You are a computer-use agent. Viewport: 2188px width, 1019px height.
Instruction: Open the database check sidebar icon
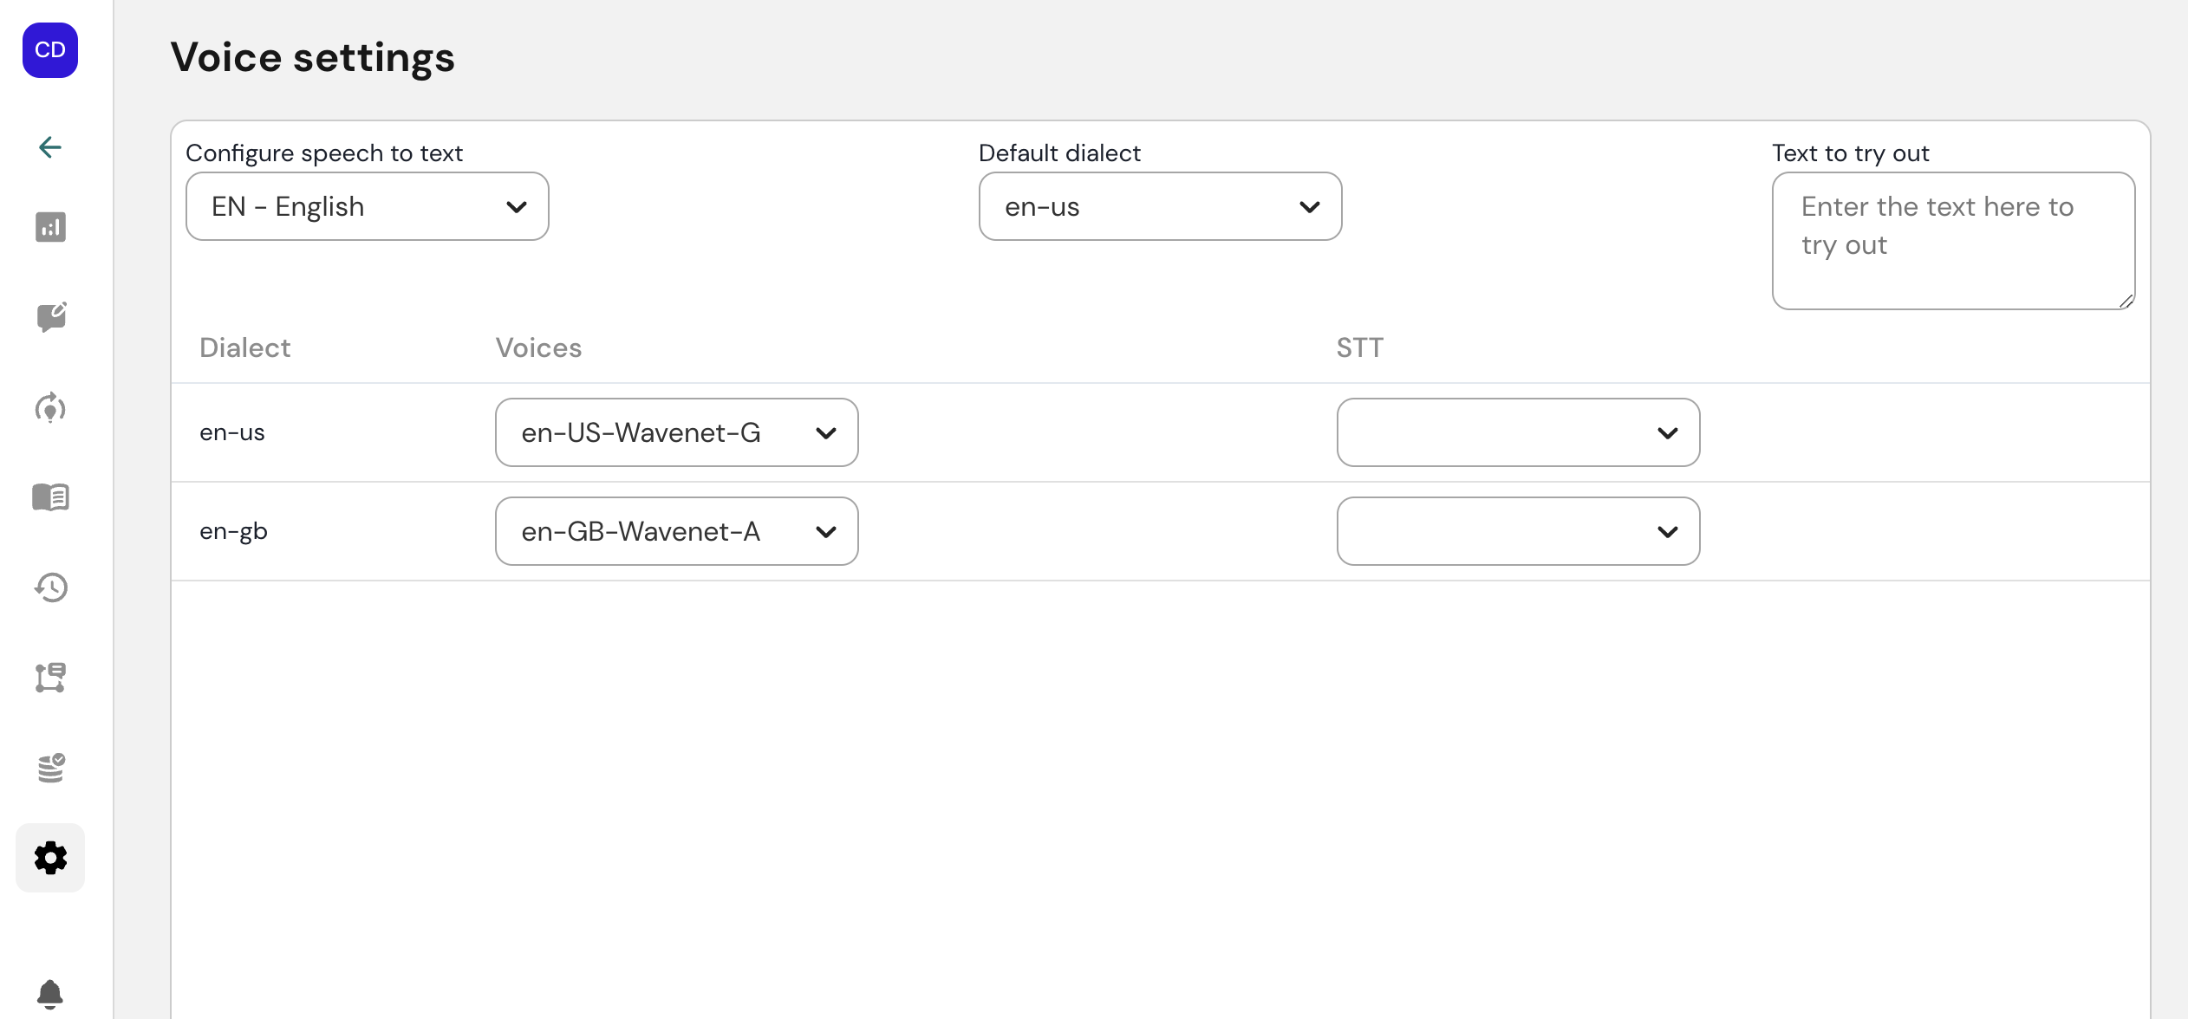click(x=50, y=768)
